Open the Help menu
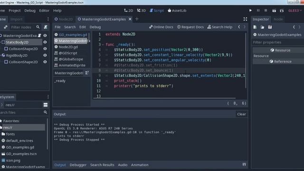Image resolution: width=304 pixels, height=171 pixels. pos(57,10)
